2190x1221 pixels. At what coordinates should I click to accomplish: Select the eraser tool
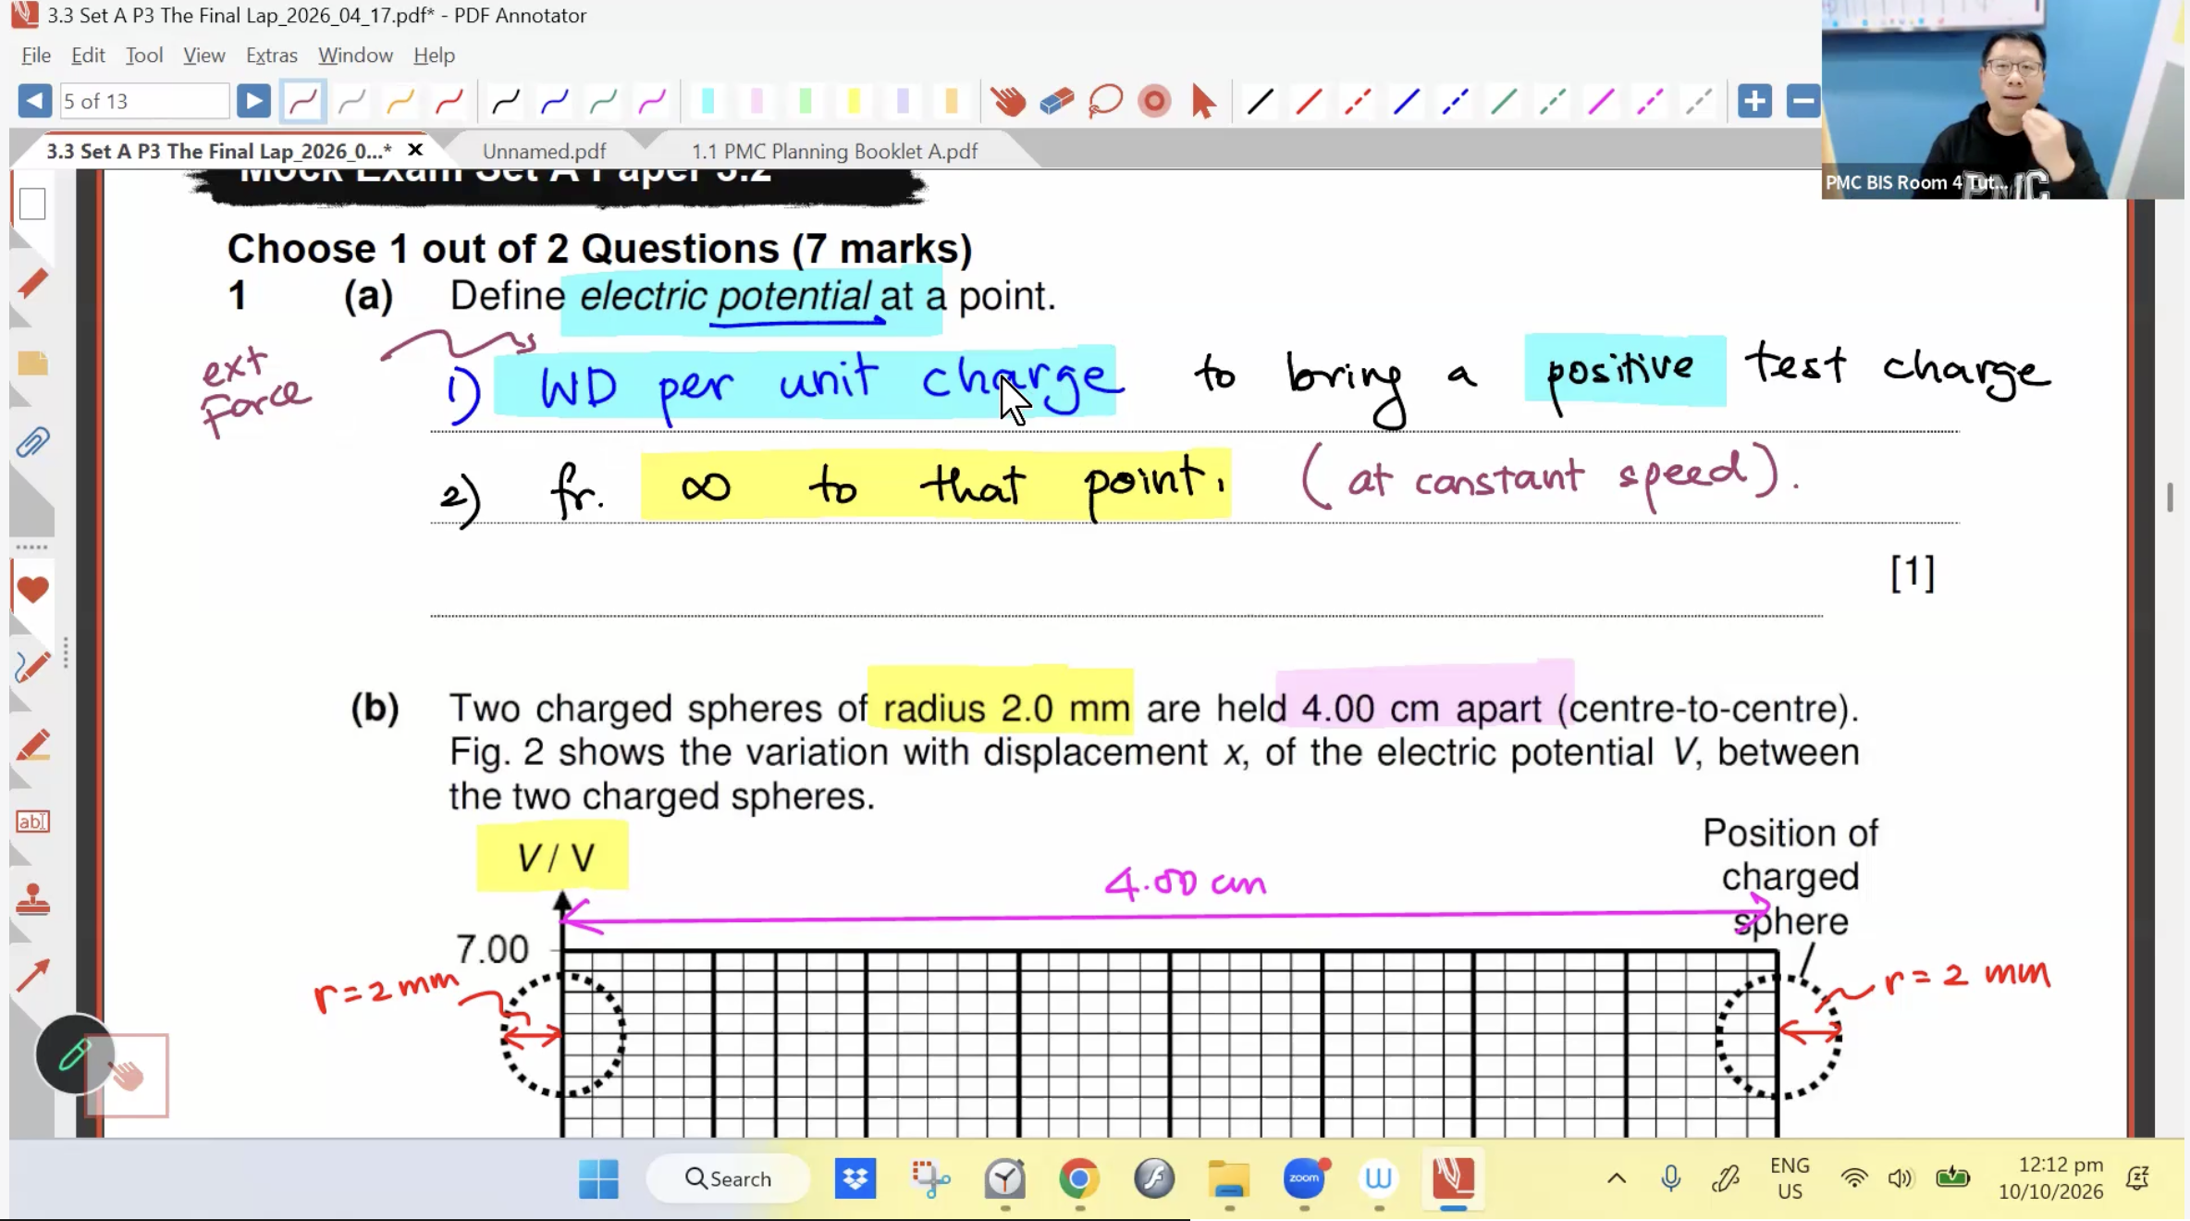click(1056, 101)
